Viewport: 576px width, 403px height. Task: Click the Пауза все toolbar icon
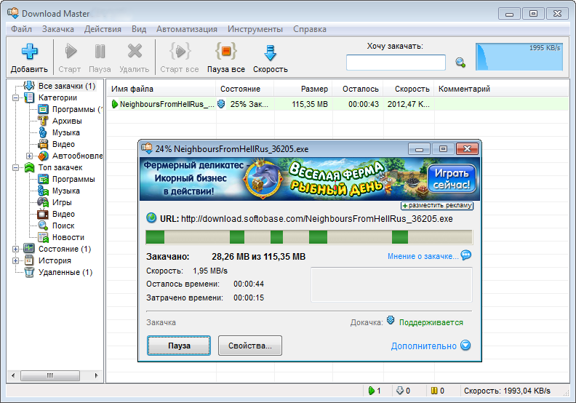pyautogui.click(x=226, y=51)
